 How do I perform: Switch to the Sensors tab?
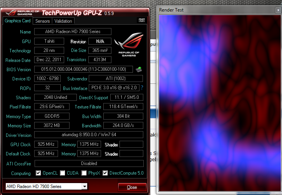[42, 21]
